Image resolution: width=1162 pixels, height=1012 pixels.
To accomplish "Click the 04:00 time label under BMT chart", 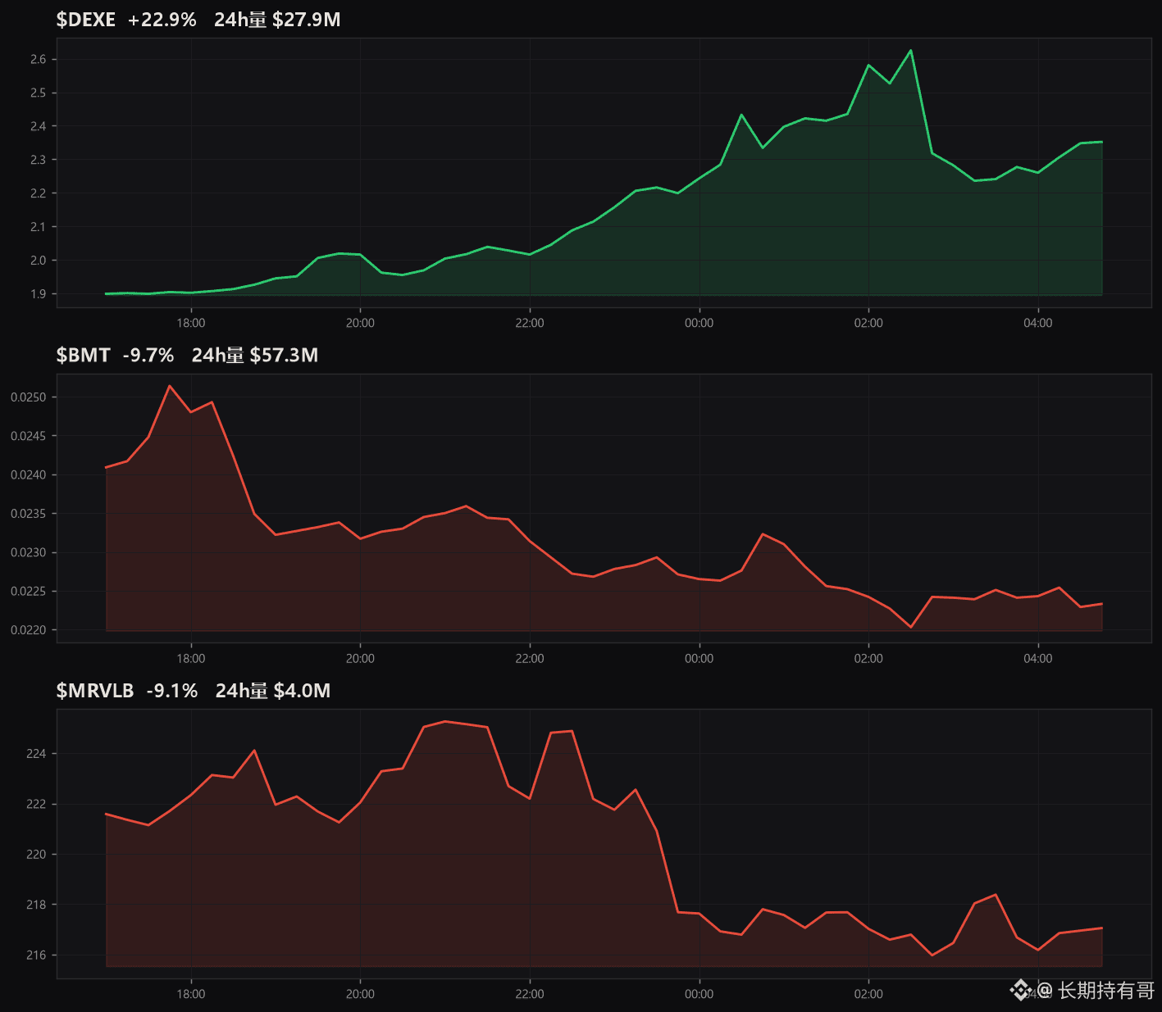I will (x=1038, y=659).
